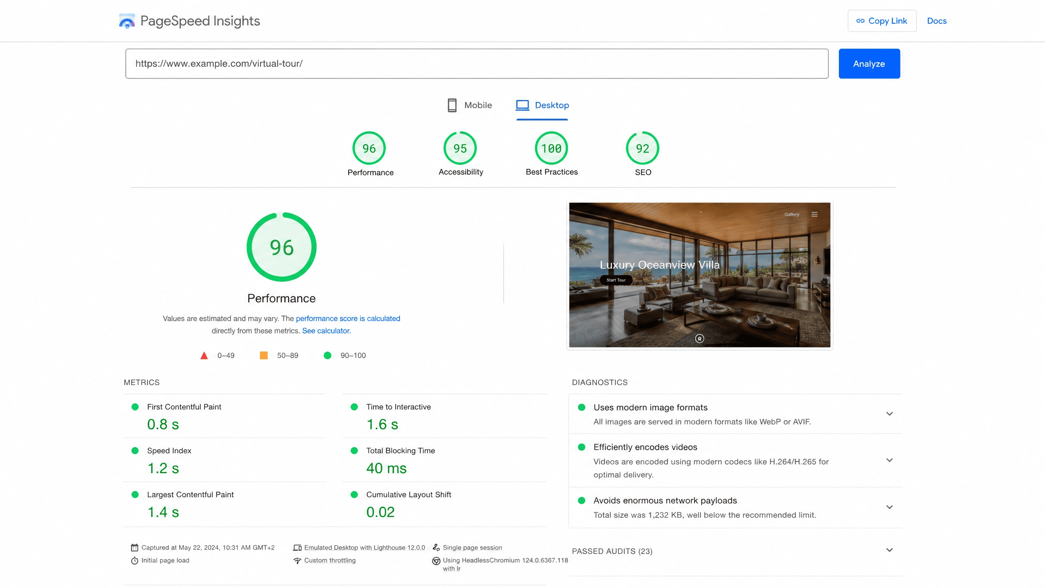Click the DIAGNOSTICS section heading

click(x=600, y=383)
